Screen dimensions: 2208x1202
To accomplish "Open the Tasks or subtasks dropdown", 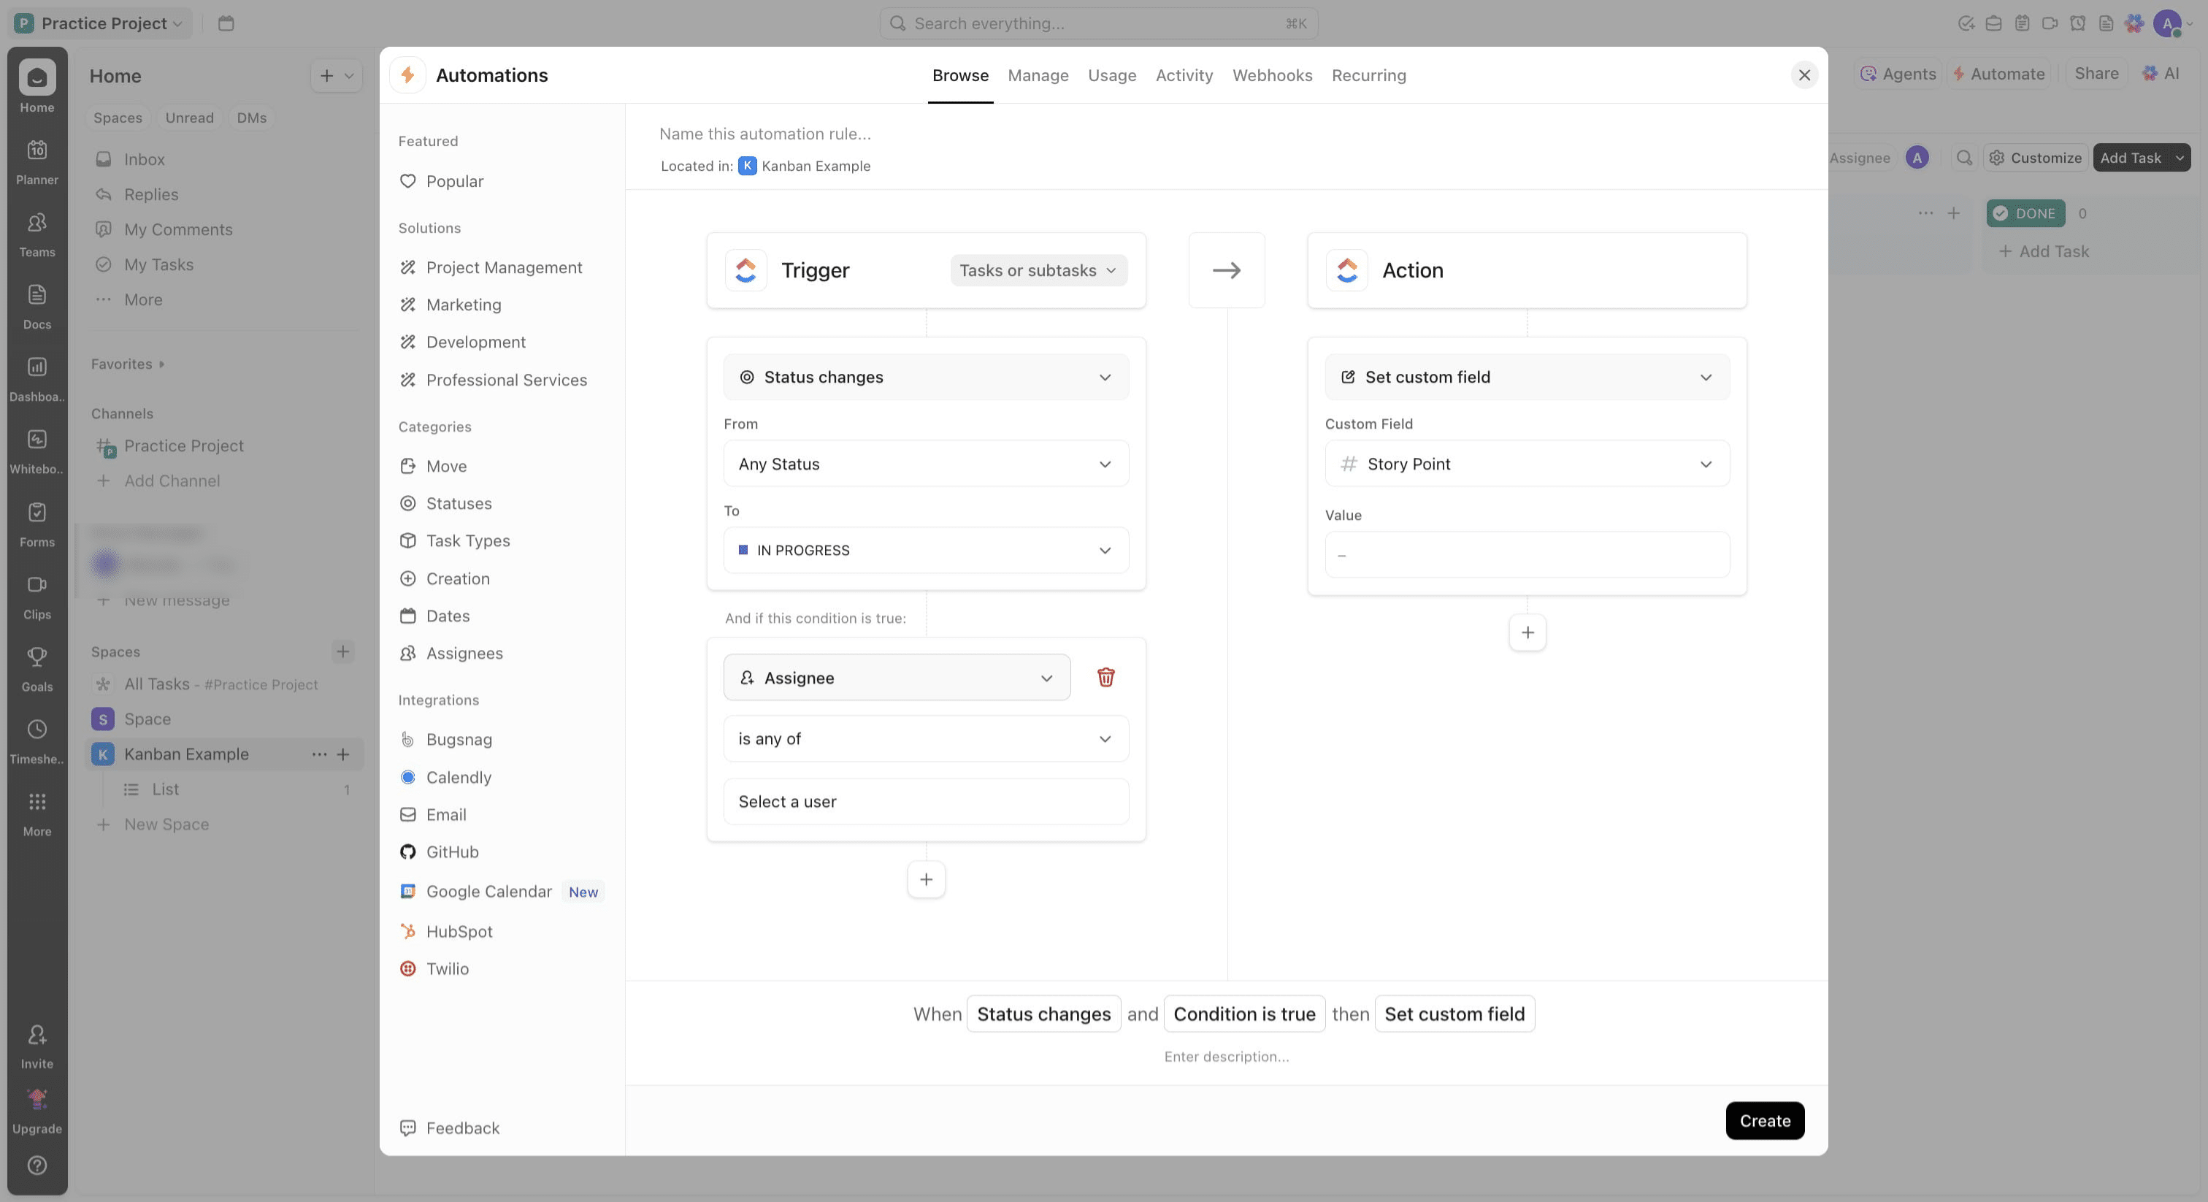I will [x=1038, y=270].
